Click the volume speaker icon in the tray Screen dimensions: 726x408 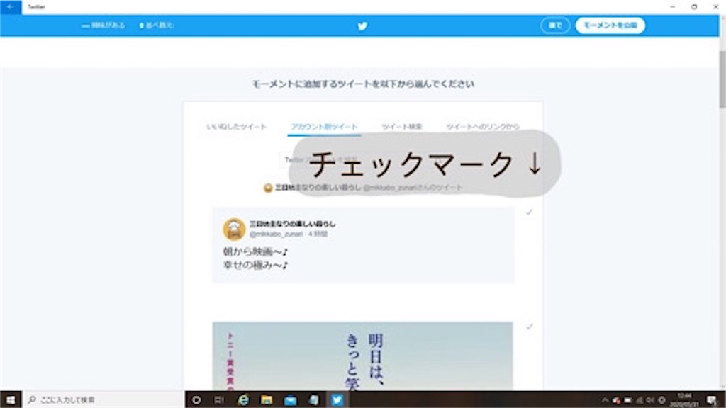[650, 400]
